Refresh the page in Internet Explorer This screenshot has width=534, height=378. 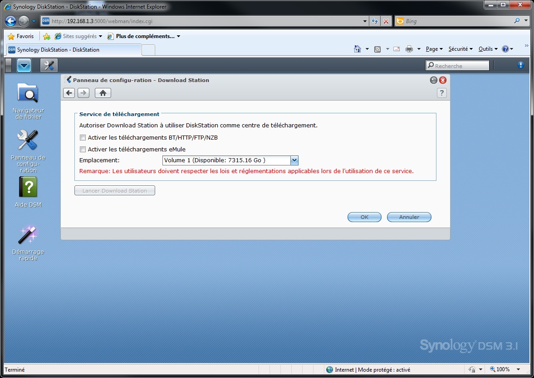(x=375, y=21)
